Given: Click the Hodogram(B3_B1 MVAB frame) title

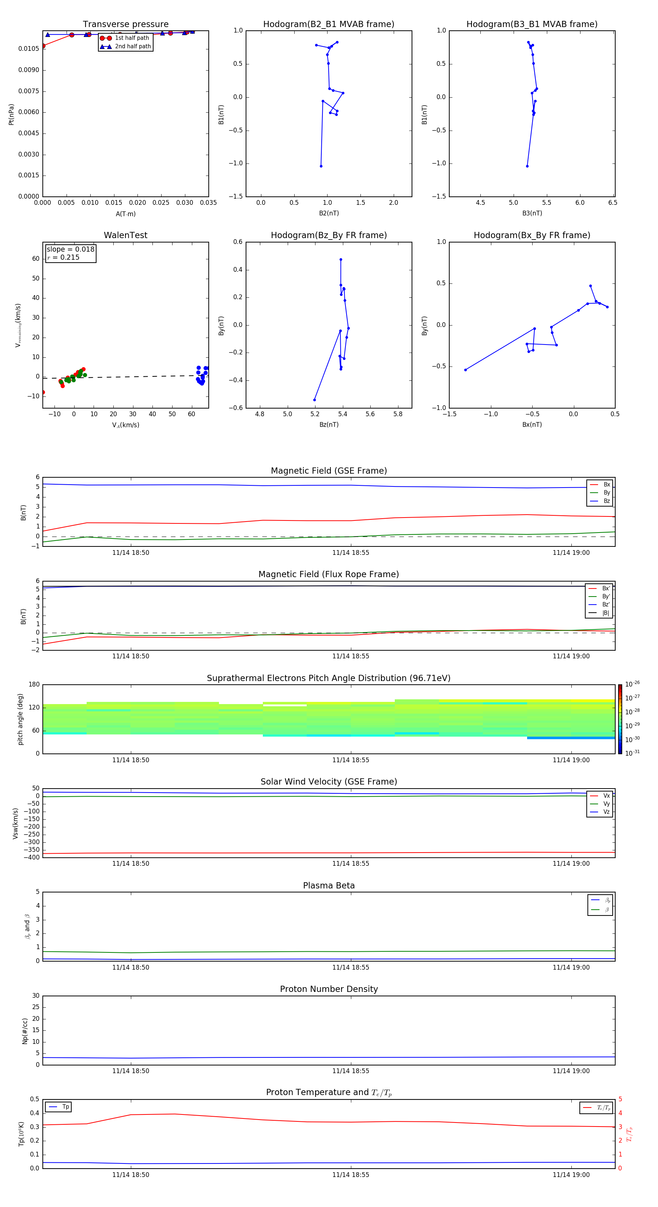Looking at the screenshot, I should [532, 25].
